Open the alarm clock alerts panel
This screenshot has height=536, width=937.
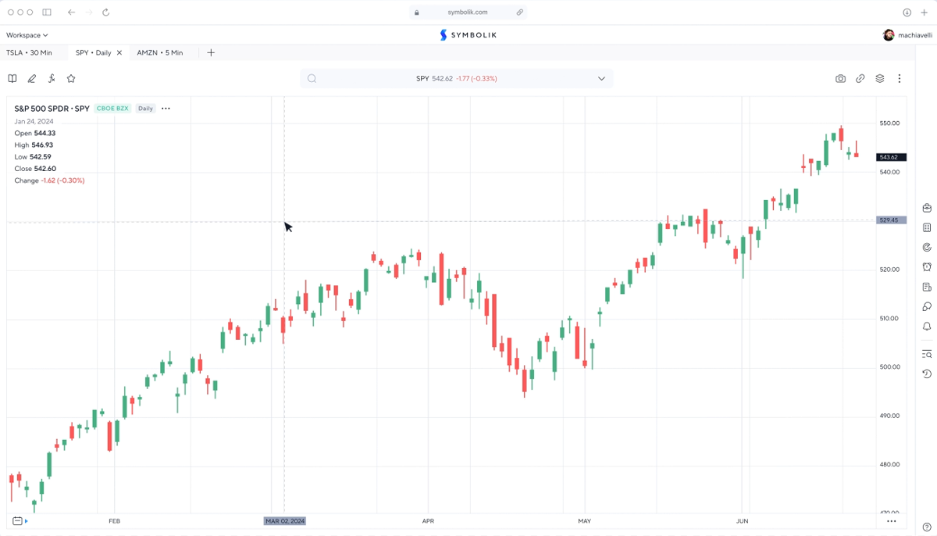pyautogui.click(x=927, y=267)
